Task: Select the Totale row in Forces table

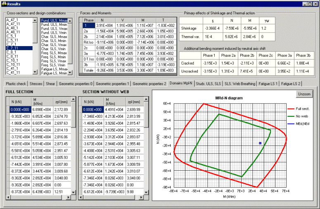Action: (x=88, y=71)
